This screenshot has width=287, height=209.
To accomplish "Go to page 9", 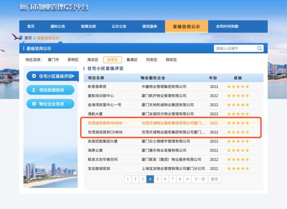I will (187, 179).
